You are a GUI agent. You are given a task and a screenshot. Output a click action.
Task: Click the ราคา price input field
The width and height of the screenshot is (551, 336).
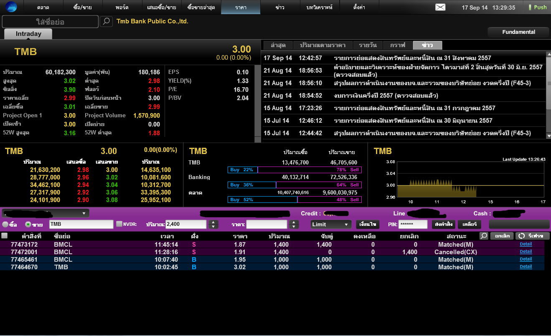(x=267, y=225)
